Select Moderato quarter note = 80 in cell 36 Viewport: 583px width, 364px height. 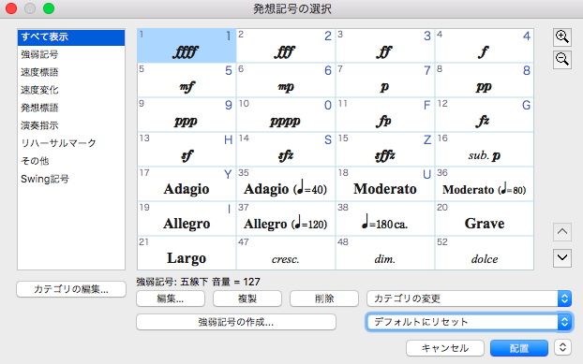tap(485, 184)
